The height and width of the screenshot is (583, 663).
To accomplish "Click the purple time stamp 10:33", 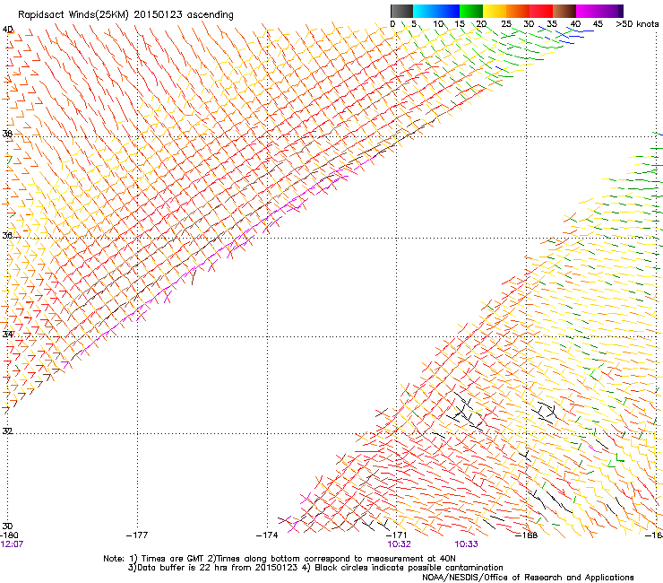I will coord(467,544).
